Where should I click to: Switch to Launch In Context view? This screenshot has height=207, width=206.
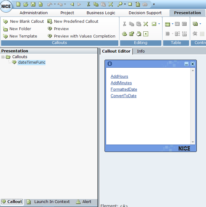(x=49, y=202)
